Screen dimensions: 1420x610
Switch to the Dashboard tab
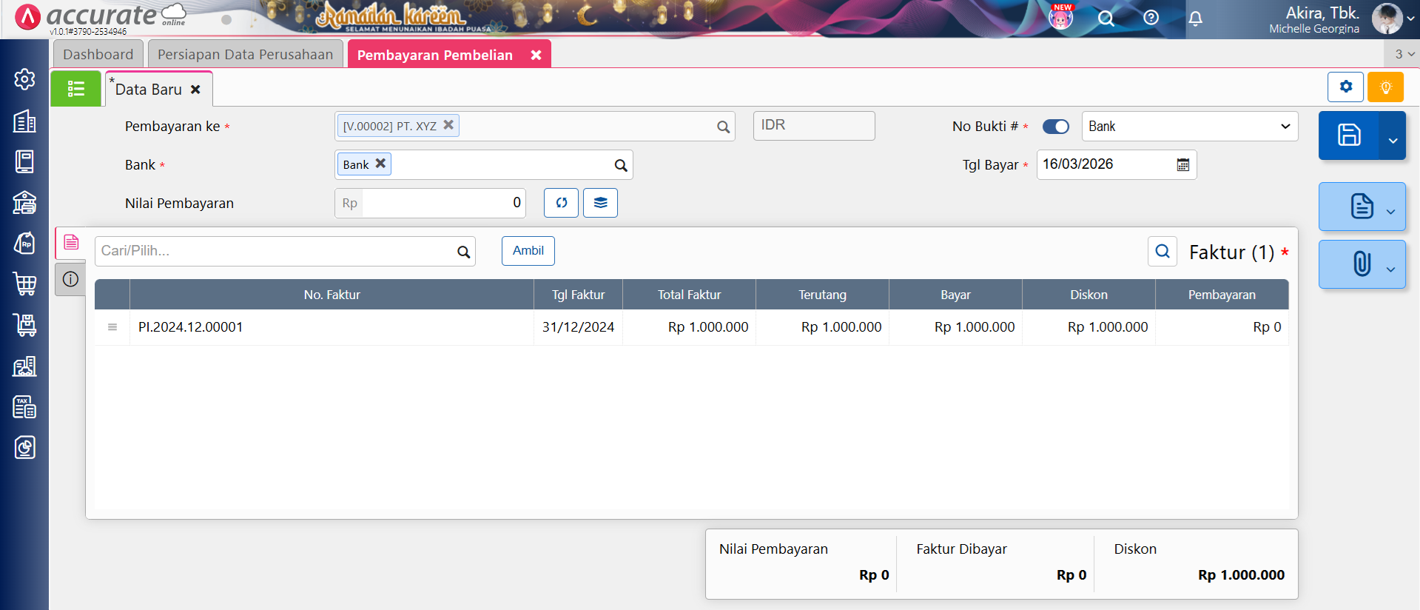pyautogui.click(x=98, y=55)
